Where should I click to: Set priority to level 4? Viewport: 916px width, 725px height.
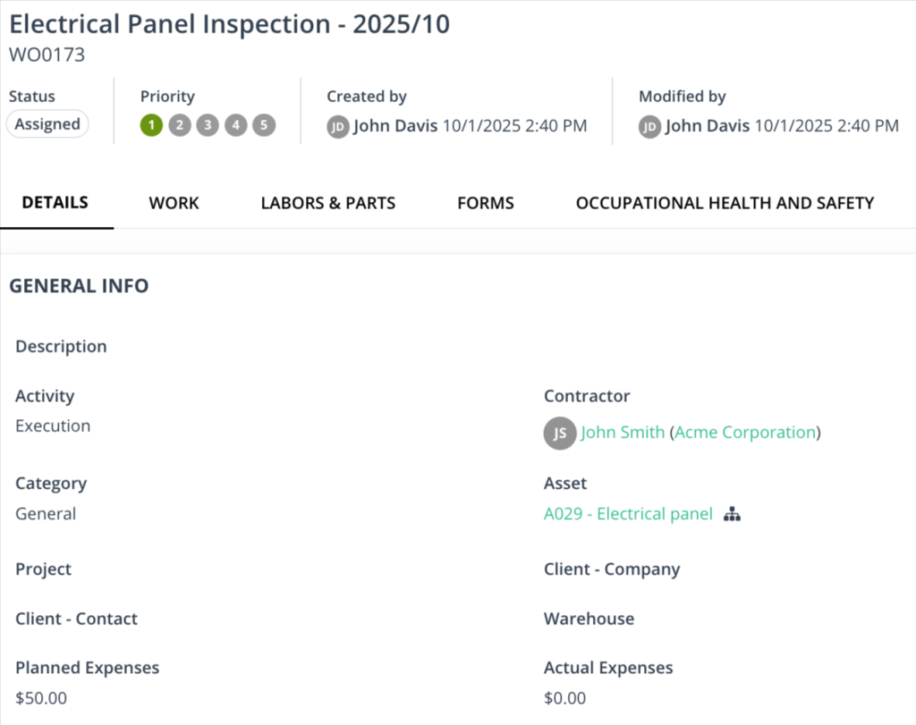point(235,125)
